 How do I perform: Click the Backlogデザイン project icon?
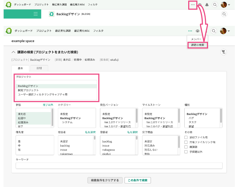pyautogui.click(x=51, y=14)
